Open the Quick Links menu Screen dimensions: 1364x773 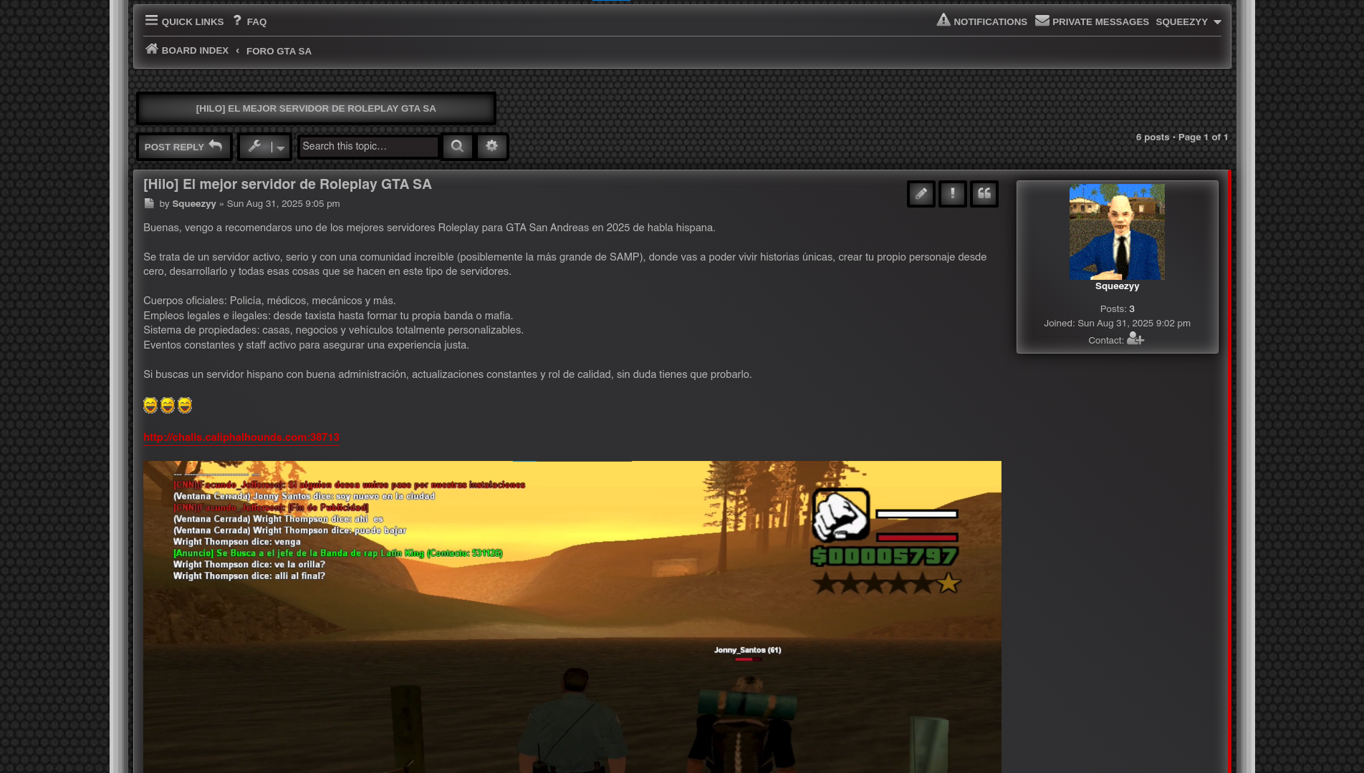point(184,21)
